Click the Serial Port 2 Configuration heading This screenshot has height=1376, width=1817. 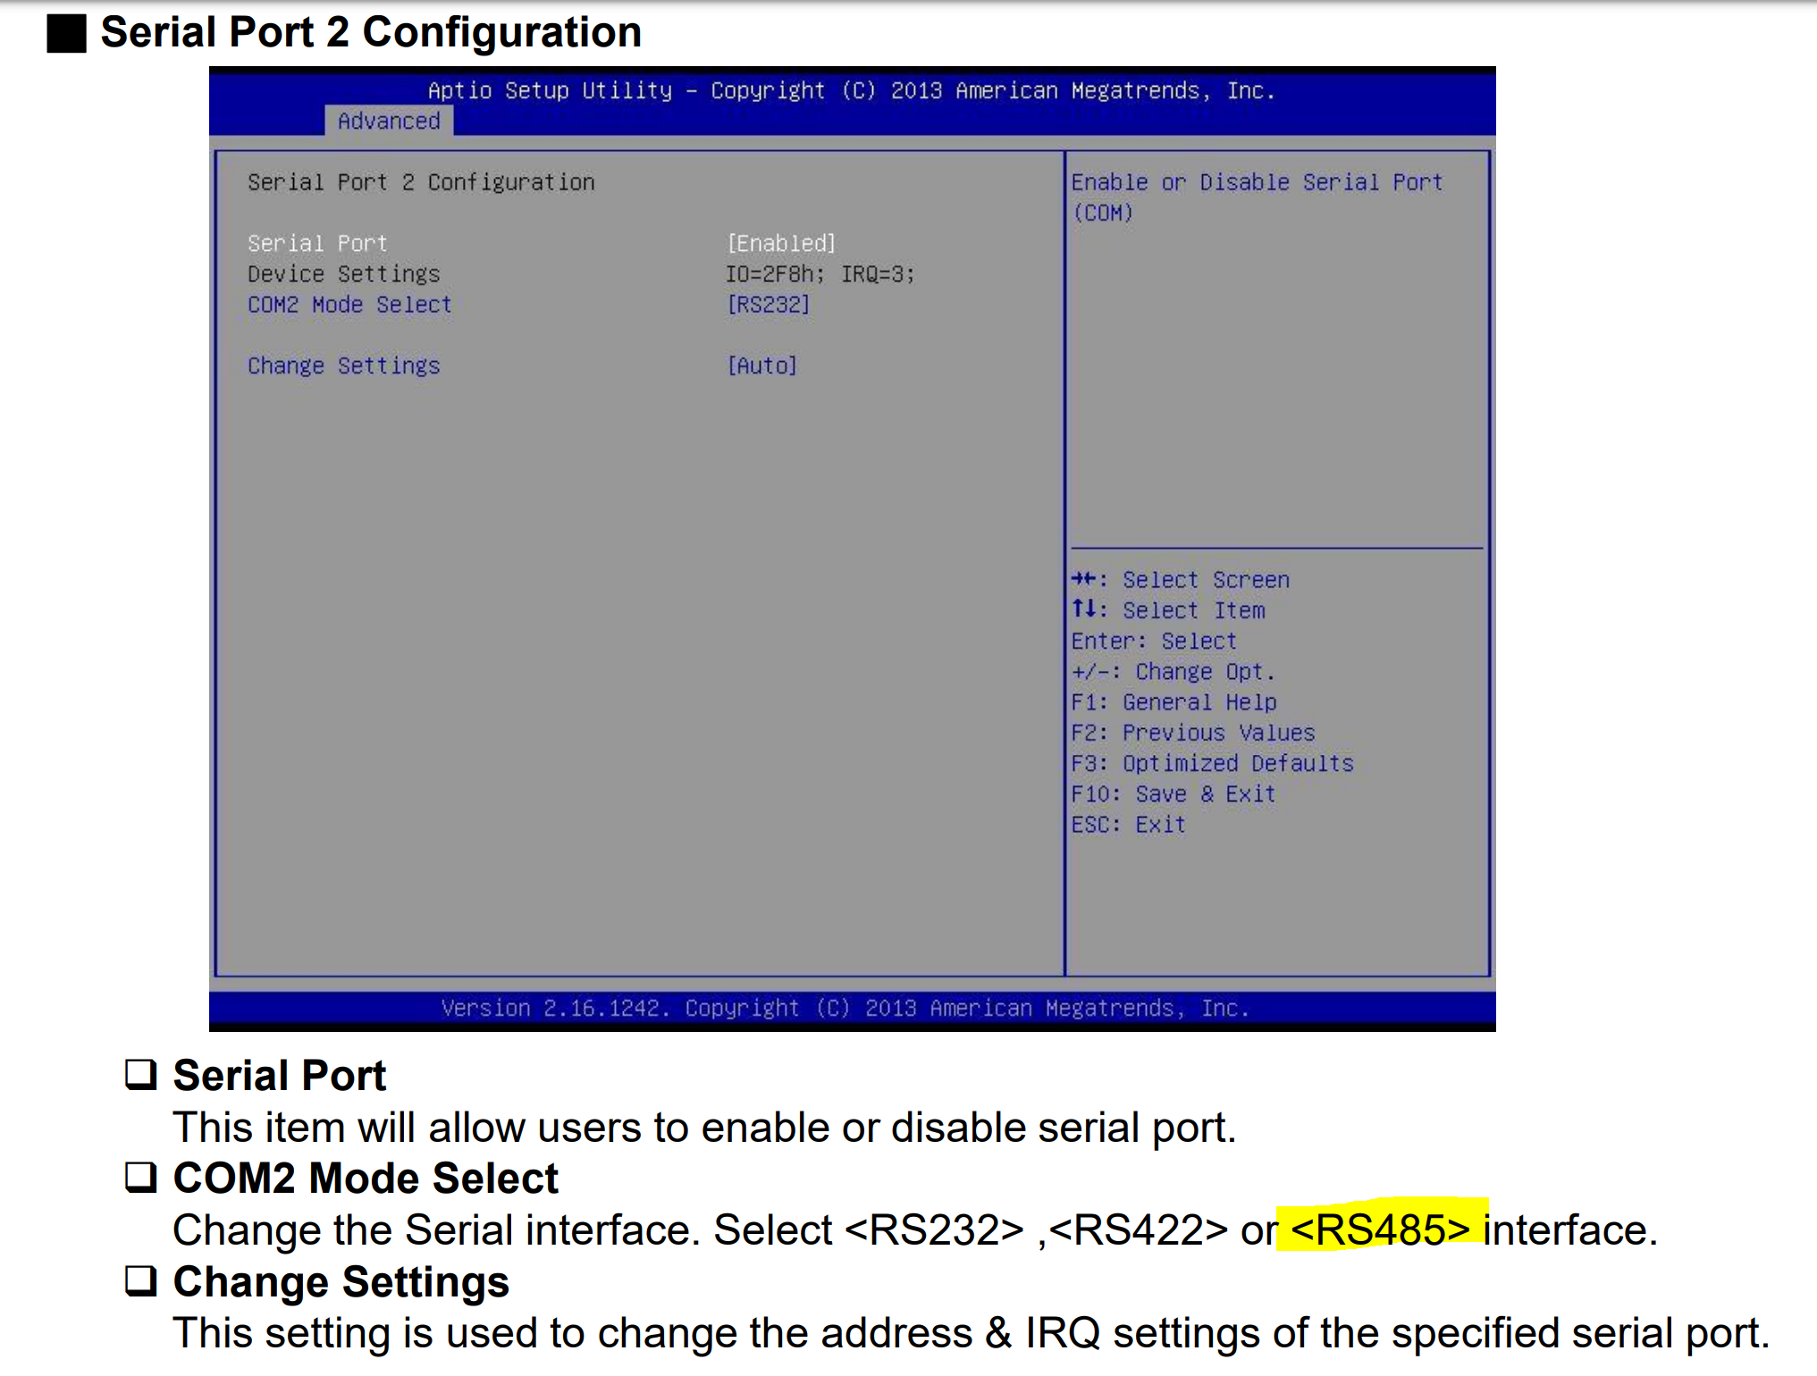(x=371, y=32)
